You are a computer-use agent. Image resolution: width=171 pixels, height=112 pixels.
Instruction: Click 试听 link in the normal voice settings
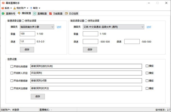pos(59,27)
